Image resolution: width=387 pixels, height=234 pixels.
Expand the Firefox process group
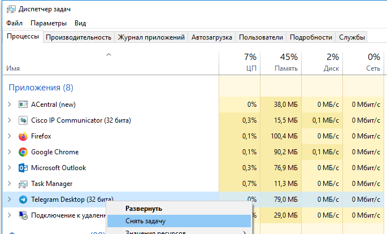pyautogui.click(x=10, y=136)
